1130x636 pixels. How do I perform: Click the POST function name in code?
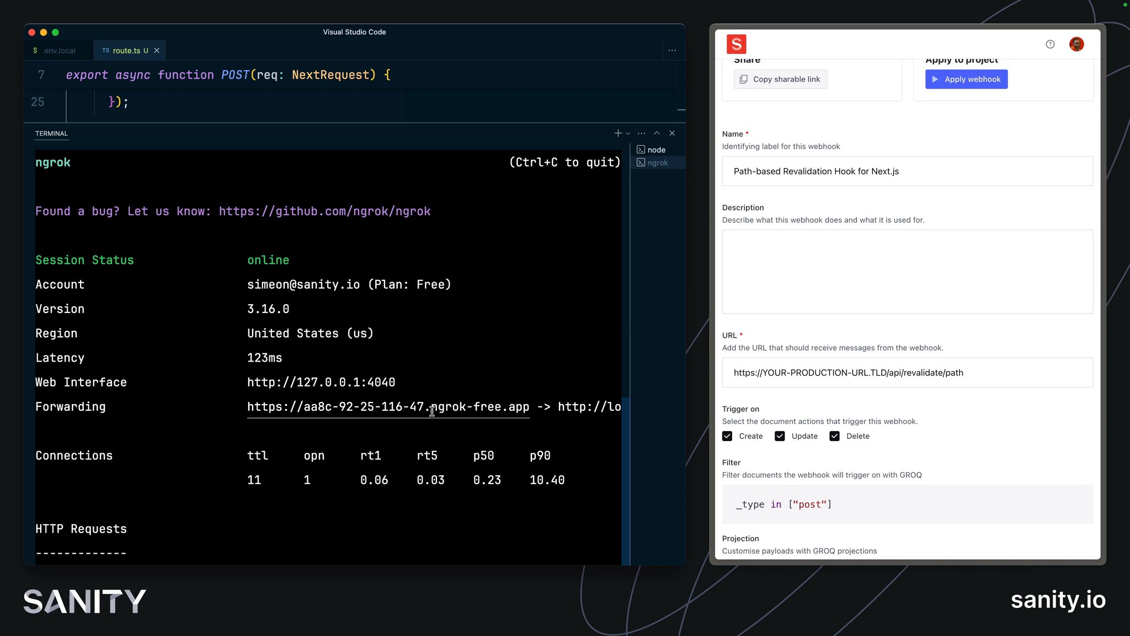[235, 75]
